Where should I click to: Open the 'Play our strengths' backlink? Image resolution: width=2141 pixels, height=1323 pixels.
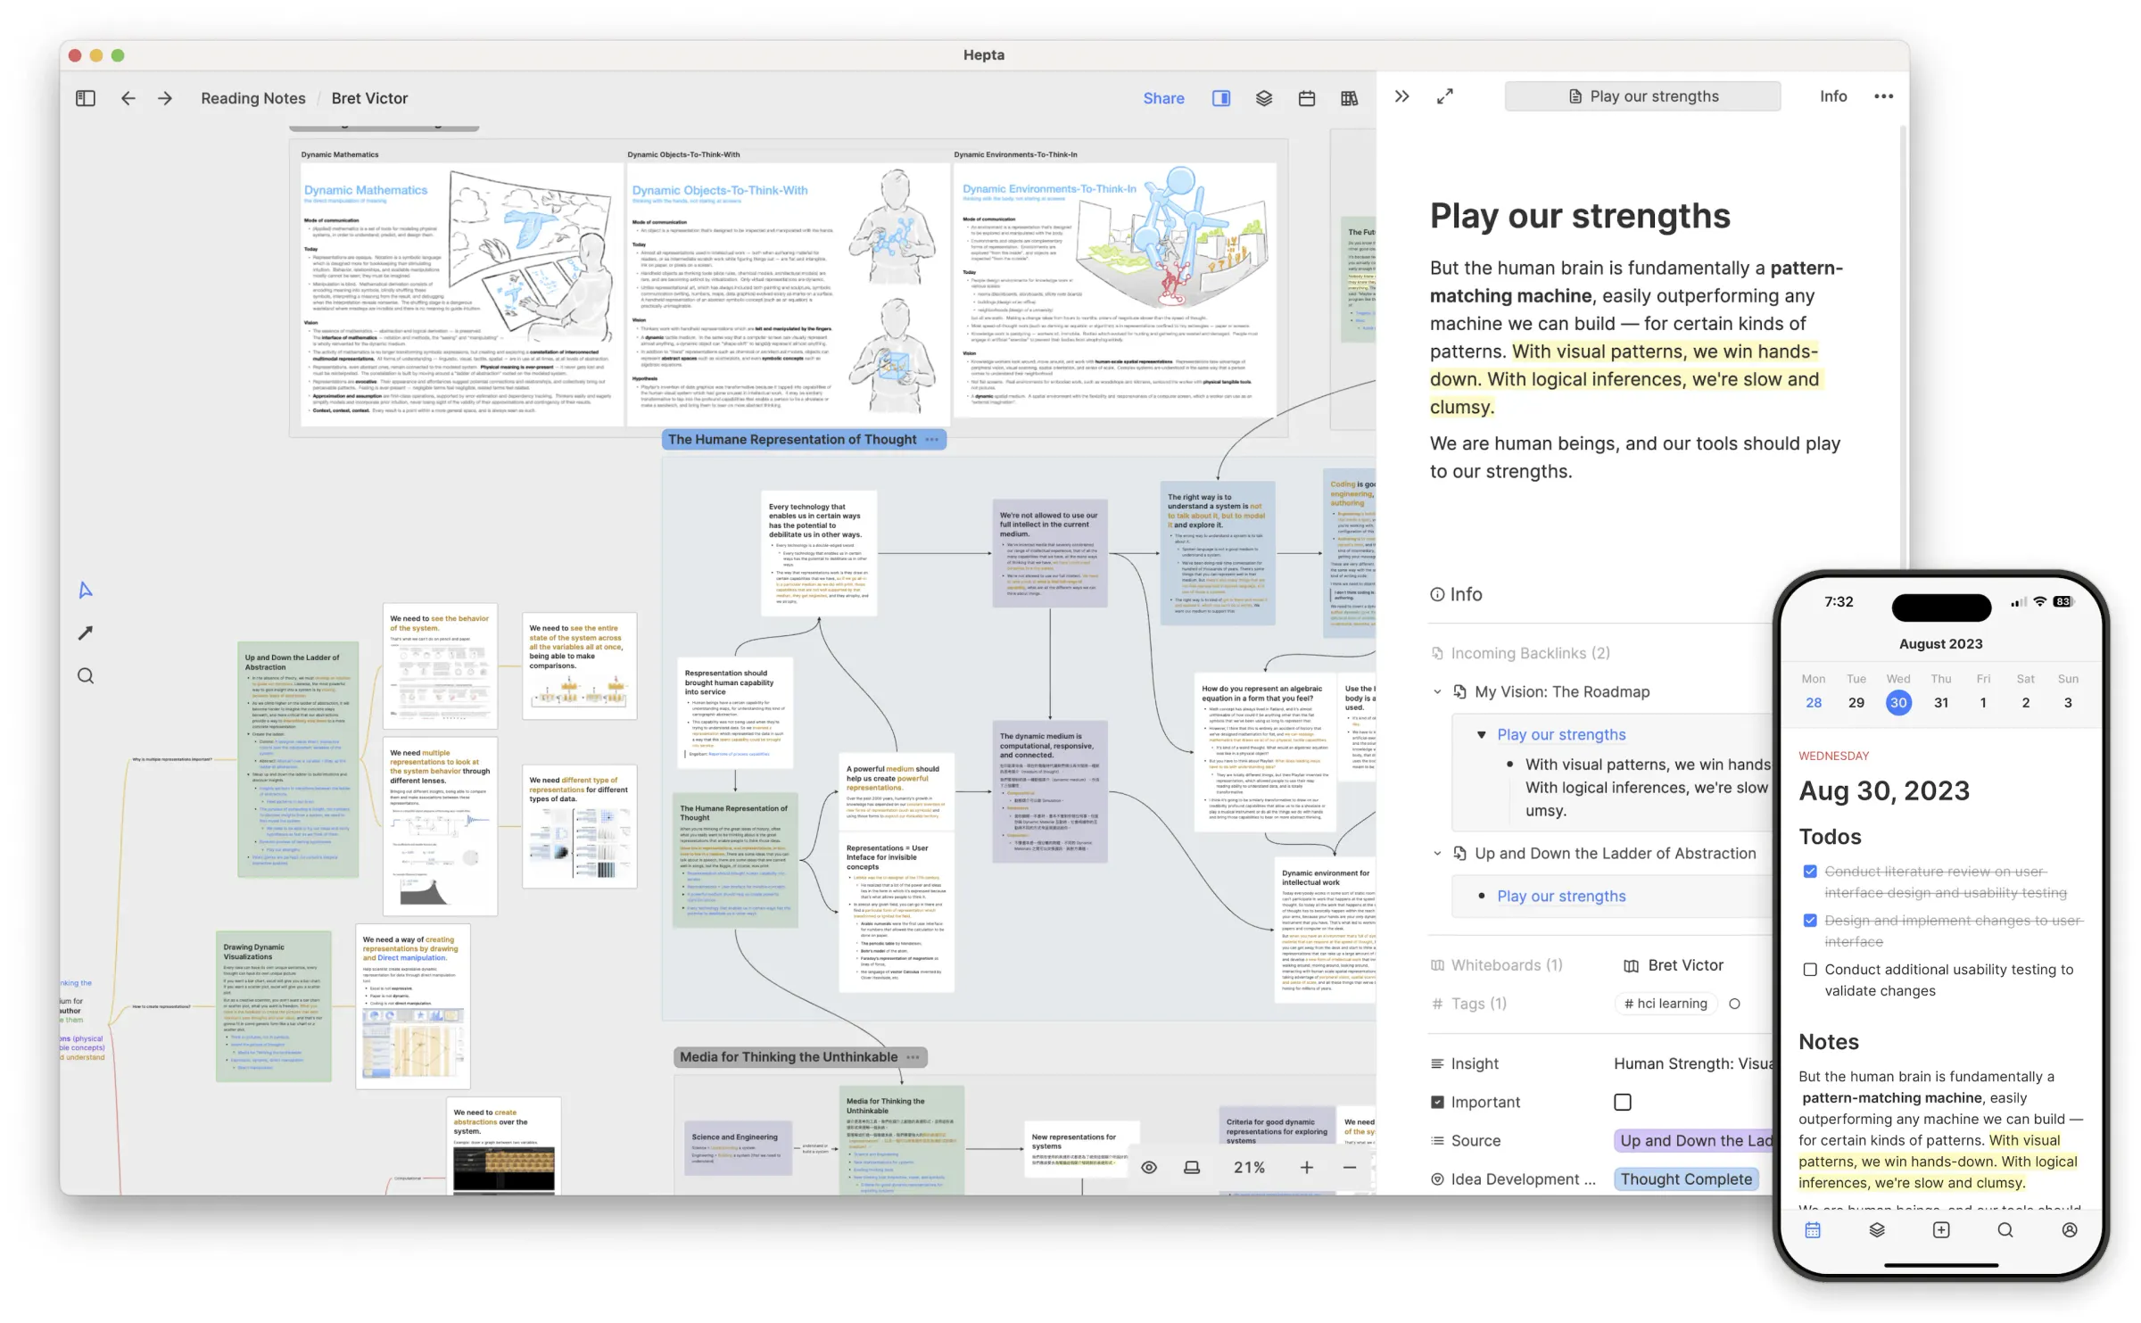[1560, 896]
